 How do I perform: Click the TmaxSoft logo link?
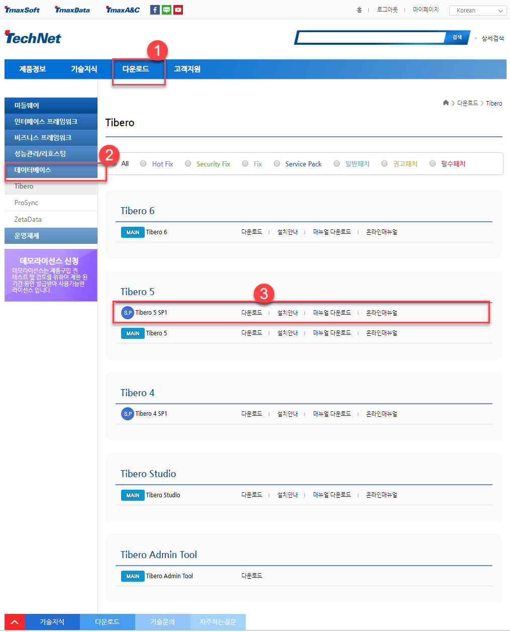22,10
